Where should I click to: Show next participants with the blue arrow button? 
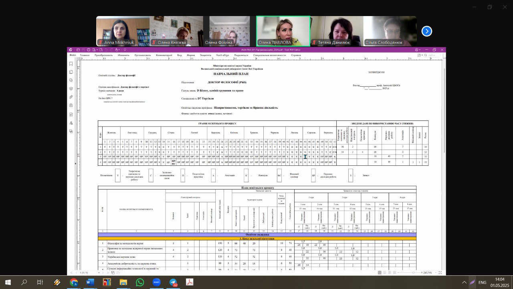tap(427, 31)
